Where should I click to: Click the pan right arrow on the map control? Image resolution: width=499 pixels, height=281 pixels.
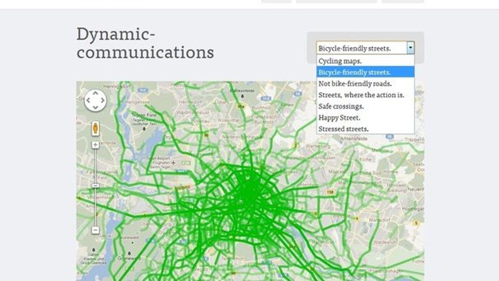coord(103,100)
